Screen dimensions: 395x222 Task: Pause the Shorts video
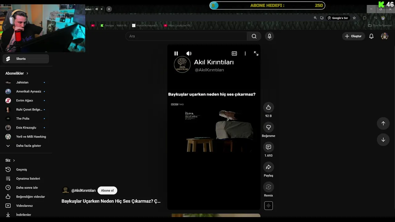(176, 53)
